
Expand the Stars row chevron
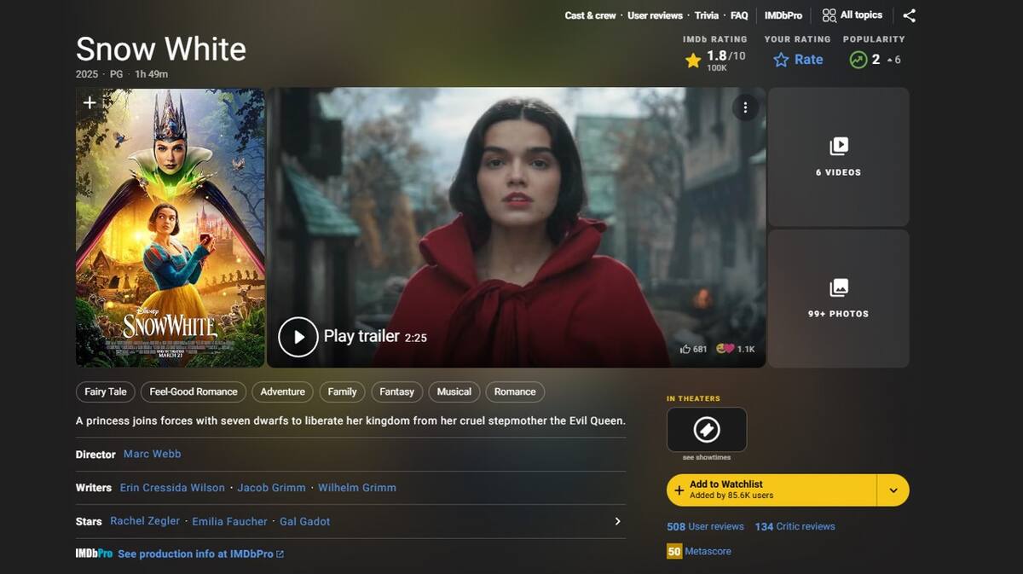coord(618,521)
